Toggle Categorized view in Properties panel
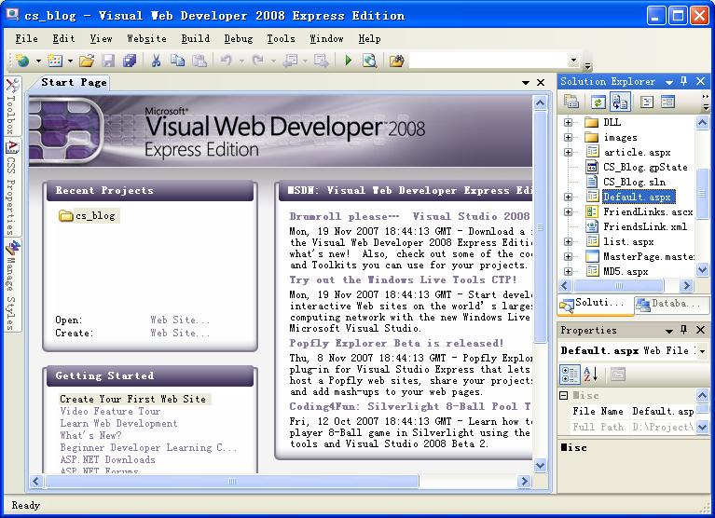715x518 pixels. pyautogui.click(x=570, y=375)
